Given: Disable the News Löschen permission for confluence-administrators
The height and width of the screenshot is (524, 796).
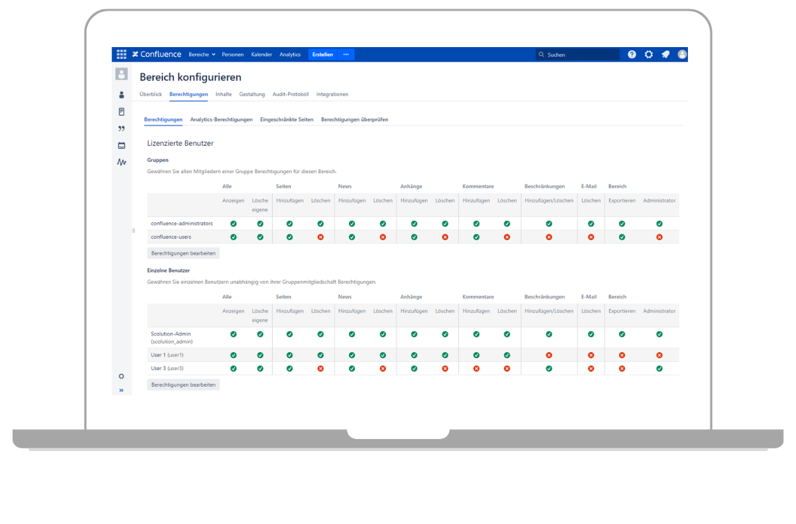Looking at the screenshot, I should pyautogui.click(x=383, y=224).
